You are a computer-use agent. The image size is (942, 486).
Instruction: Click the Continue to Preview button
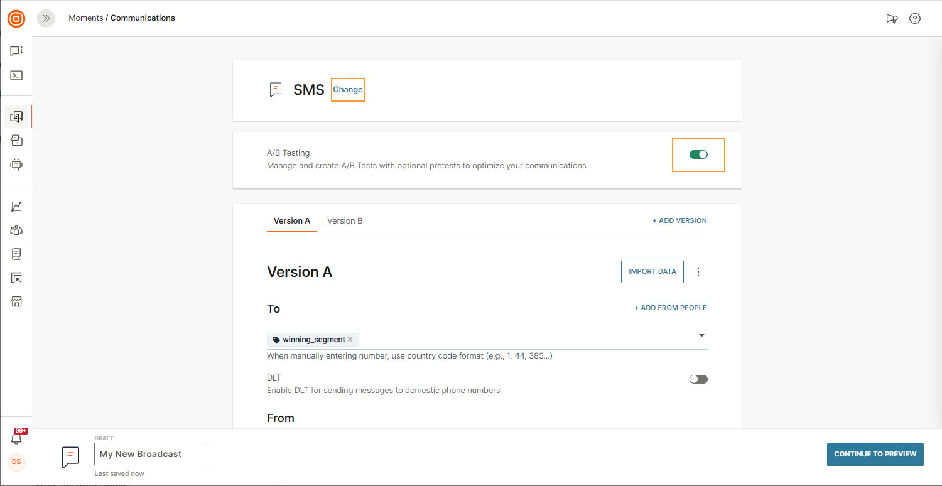(x=875, y=454)
